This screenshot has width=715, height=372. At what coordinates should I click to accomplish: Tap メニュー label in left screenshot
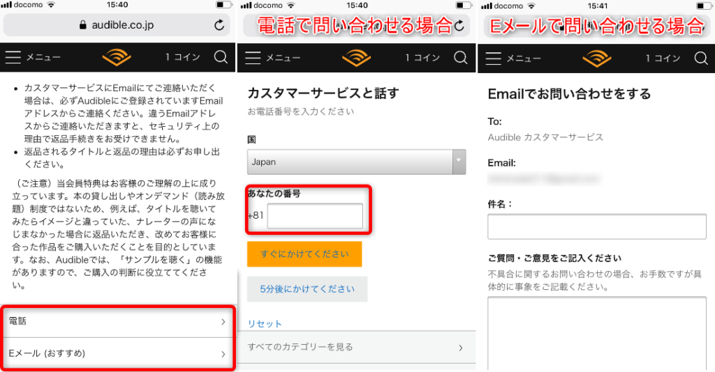coord(43,57)
